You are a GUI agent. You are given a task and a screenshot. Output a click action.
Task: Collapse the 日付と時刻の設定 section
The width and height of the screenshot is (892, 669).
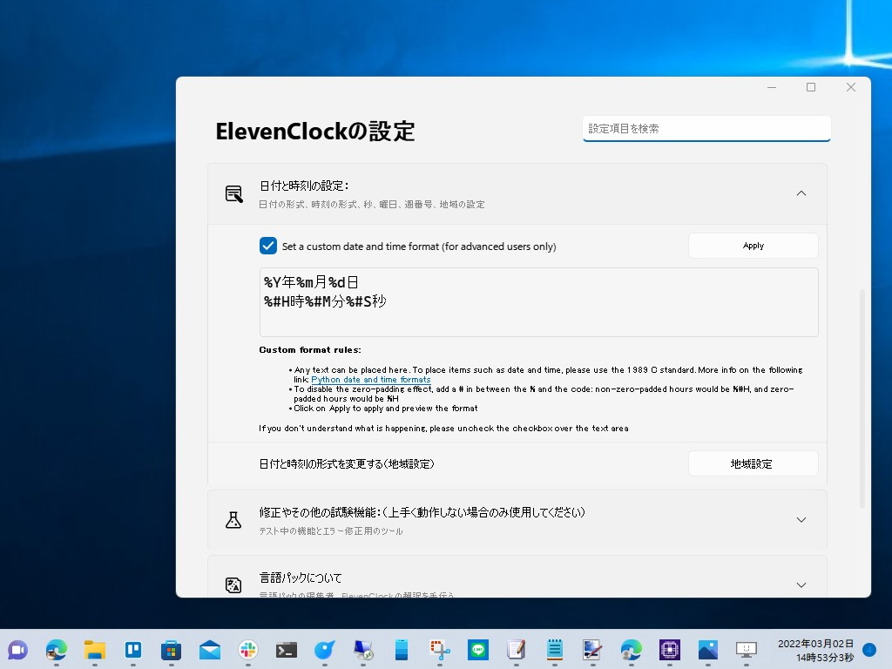pyautogui.click(x=801, y=193)
